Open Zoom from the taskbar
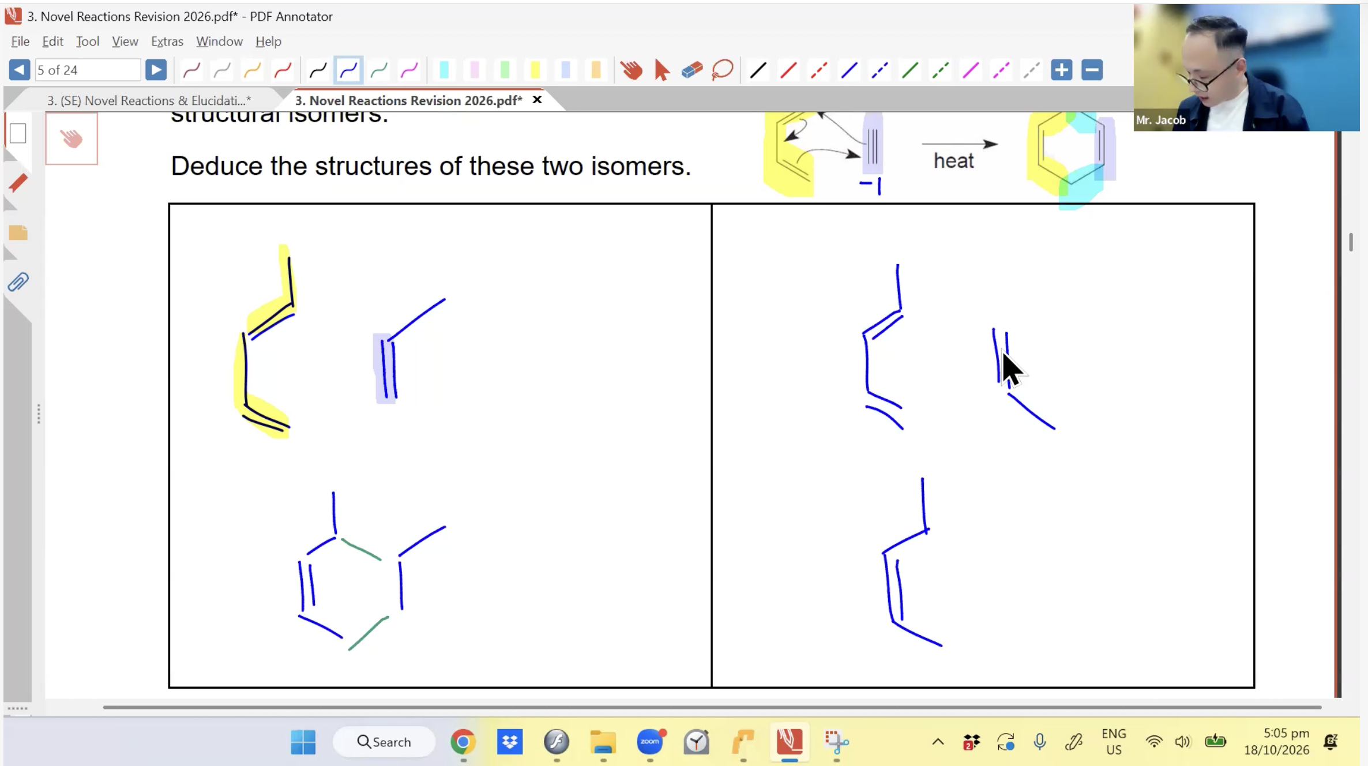1368x766 pixels. pyautogui.click(x=650, y=742)
